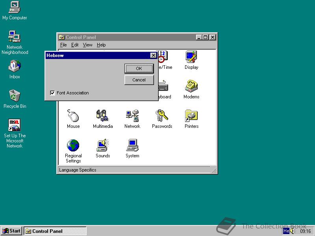Minimize the Control Panel window
The height and width of the screenshot is (236, 315).
tap(199, 37)
